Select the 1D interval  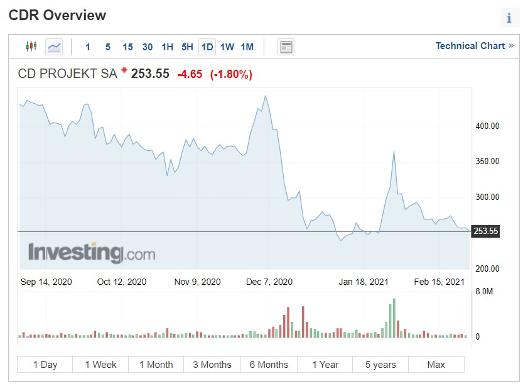point(207,47)
